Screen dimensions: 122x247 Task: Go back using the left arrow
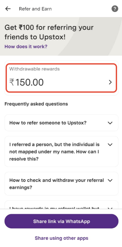[8, 9]
